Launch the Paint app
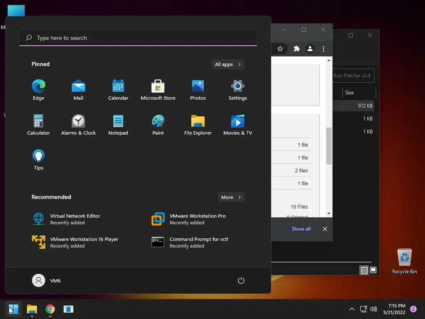 (158, 125)
